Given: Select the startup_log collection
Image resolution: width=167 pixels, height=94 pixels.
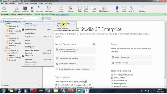Looking at the screenshot, I should click(x=15, y=53).
